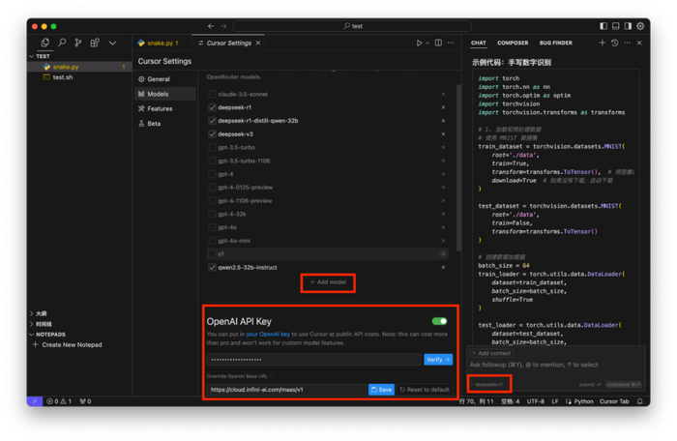Screen dimensions: 677x441
Task: Click the split editor icon
Action: tap(438, 43)
